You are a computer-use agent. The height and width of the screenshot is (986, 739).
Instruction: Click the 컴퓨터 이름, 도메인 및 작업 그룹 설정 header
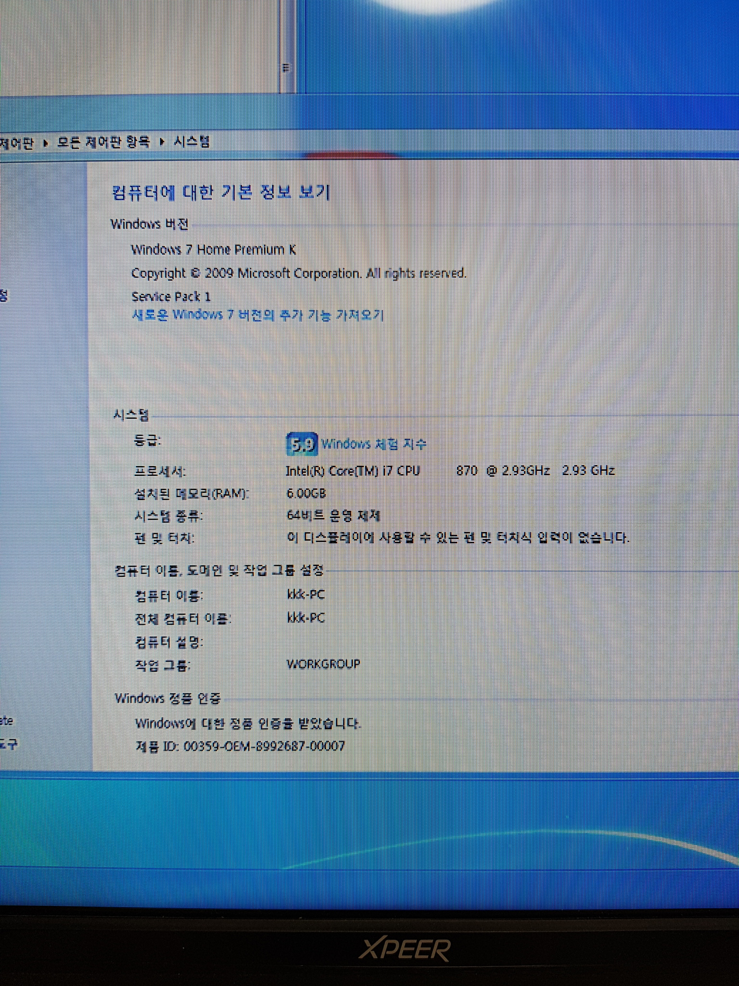(219, 571)
